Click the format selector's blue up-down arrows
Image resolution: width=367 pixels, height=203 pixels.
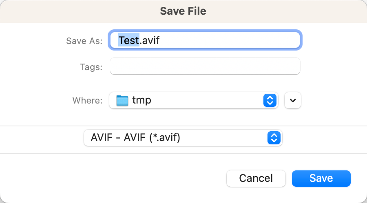(274, 138)
